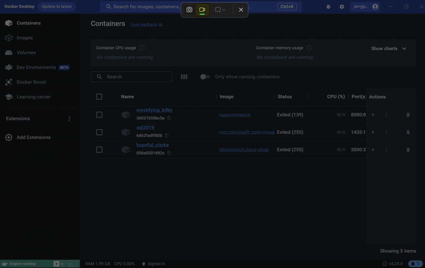The height and width of the screenshot is (268, 425).
Task: Open more actions for mystifying_kilby
Action: point(386,115)
